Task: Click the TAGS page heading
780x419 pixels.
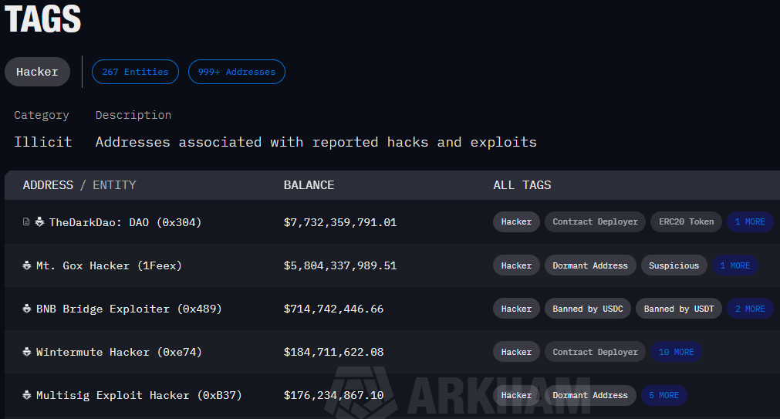Action: (42, 19)
